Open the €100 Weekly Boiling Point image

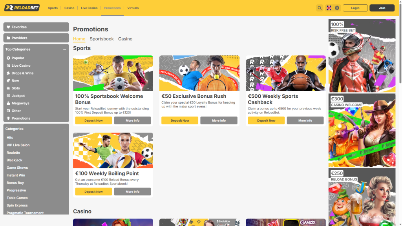(x=113, y=150)
